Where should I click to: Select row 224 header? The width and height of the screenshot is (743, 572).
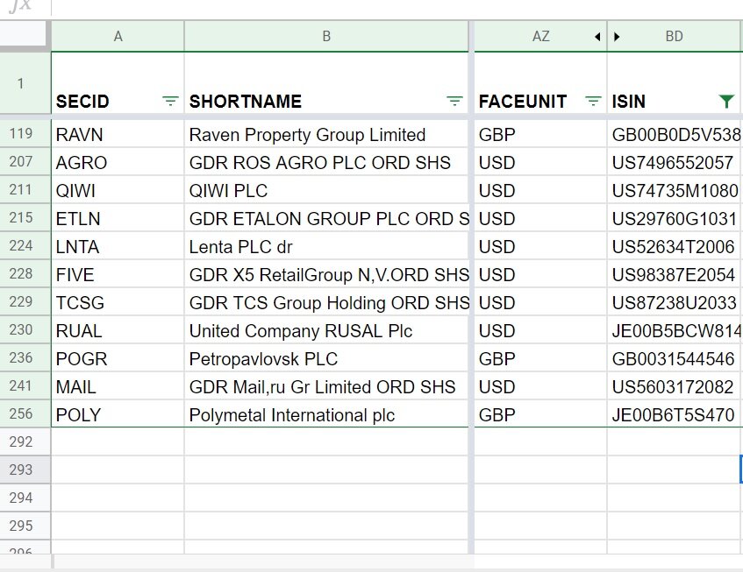coord(25,245)
